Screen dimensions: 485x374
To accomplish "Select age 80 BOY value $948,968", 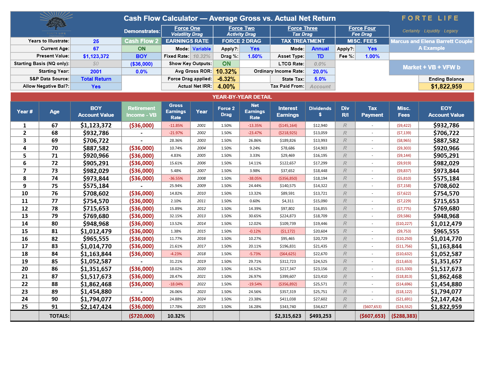I will click(96, 224).
